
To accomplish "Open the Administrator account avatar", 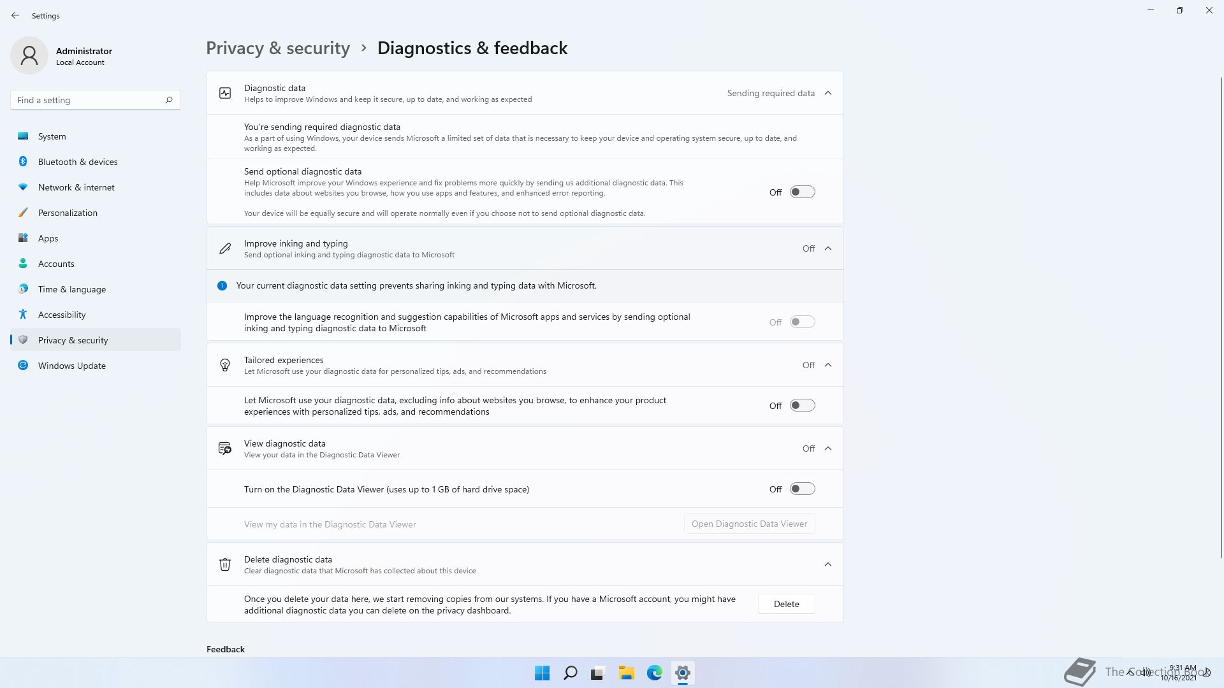I will tap(29, 55).
